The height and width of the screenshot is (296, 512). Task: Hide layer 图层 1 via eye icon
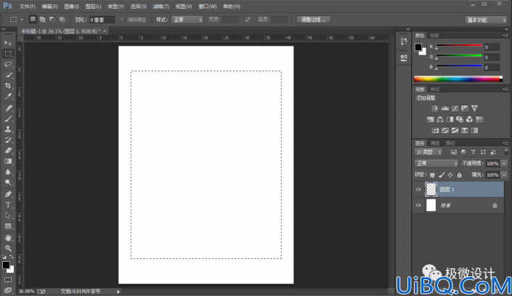click(x=418, y=189)
